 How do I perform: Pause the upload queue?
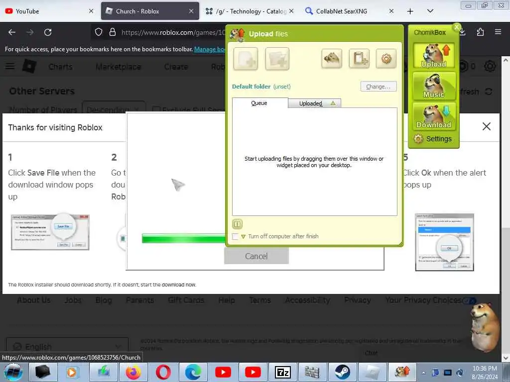pos(237,224)
